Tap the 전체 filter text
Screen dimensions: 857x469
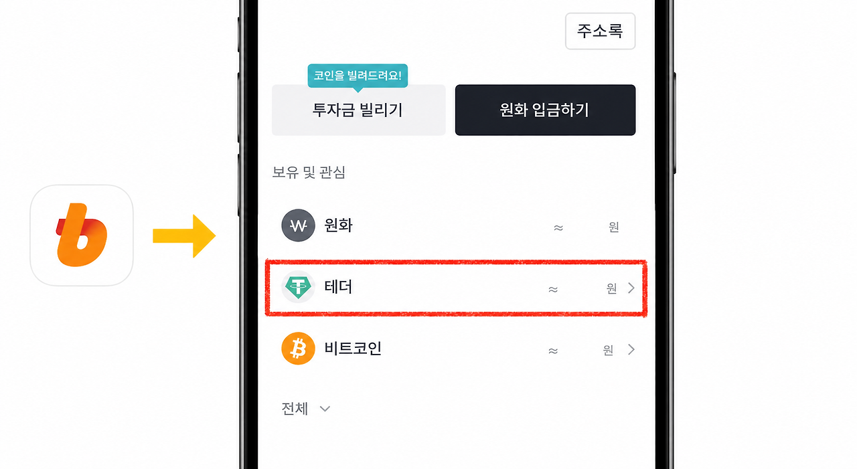click(x=295, y=409)
